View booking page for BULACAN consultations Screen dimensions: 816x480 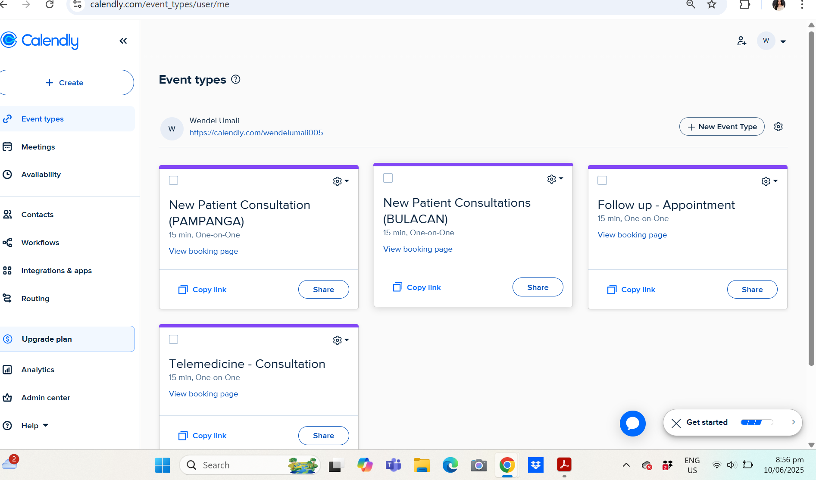click(418, 249)
